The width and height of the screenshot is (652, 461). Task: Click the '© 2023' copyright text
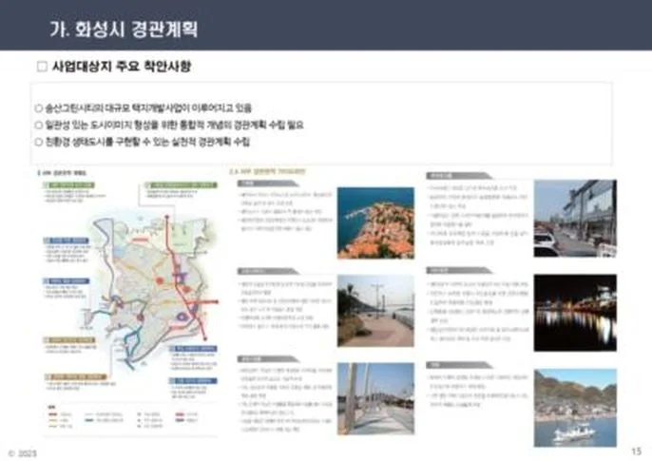[x=23, y=453]
